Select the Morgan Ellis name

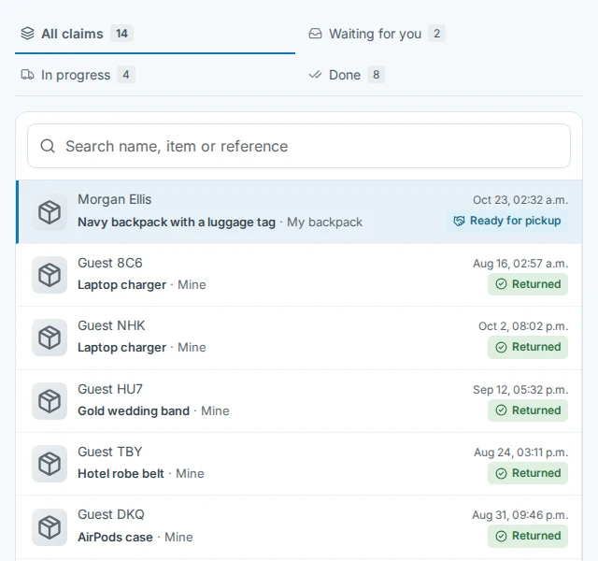click(114, 199)
